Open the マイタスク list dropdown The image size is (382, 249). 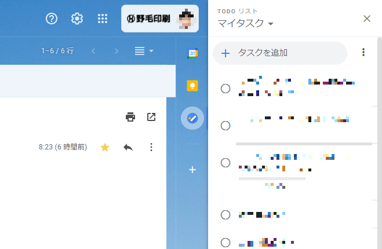pos(245,23)
